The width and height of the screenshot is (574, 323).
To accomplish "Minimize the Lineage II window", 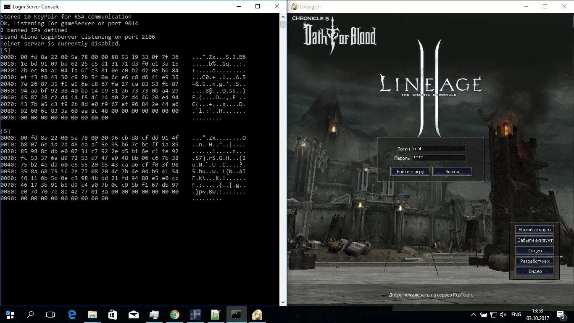I will (526, 6).
